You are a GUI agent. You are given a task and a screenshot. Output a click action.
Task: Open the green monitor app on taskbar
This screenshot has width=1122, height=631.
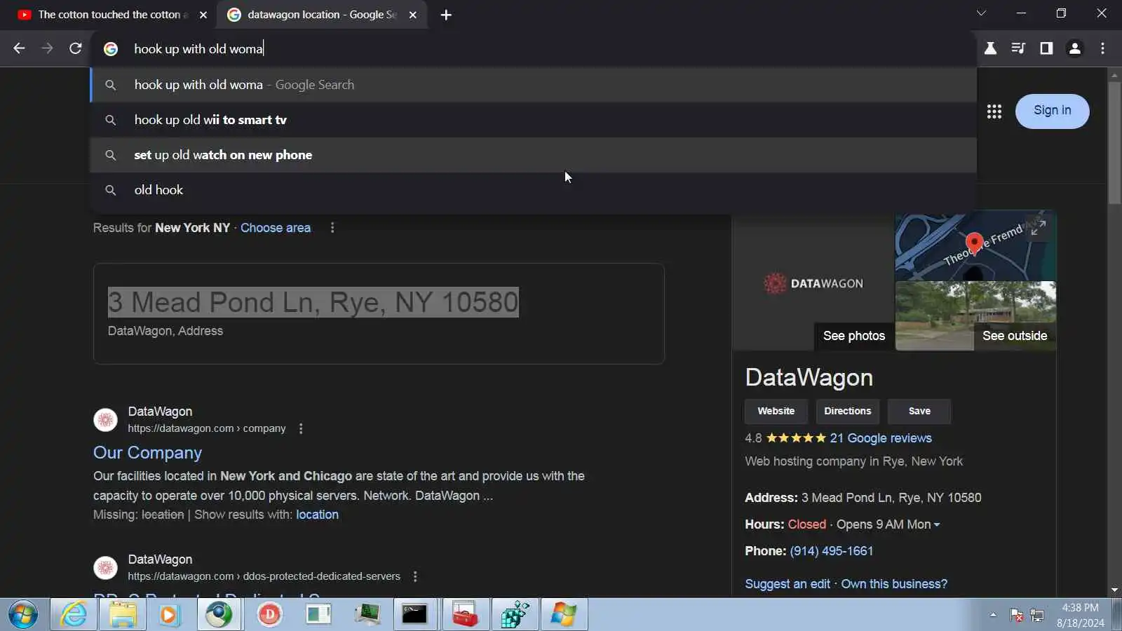click(367, 615)
